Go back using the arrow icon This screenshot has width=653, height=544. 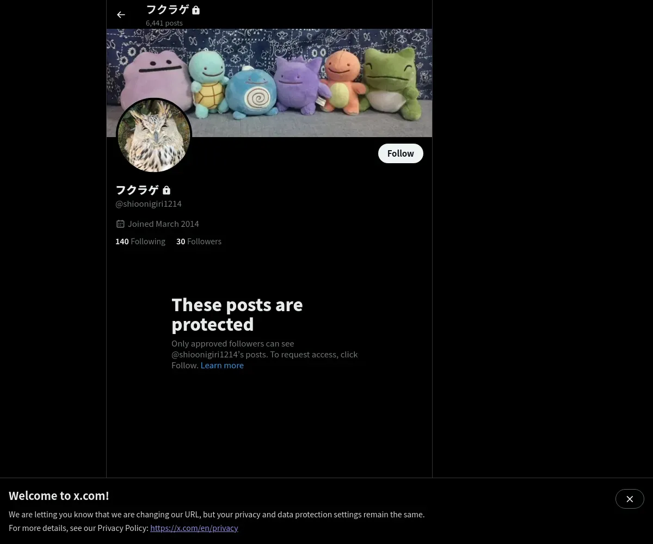(x=121, y=15)
